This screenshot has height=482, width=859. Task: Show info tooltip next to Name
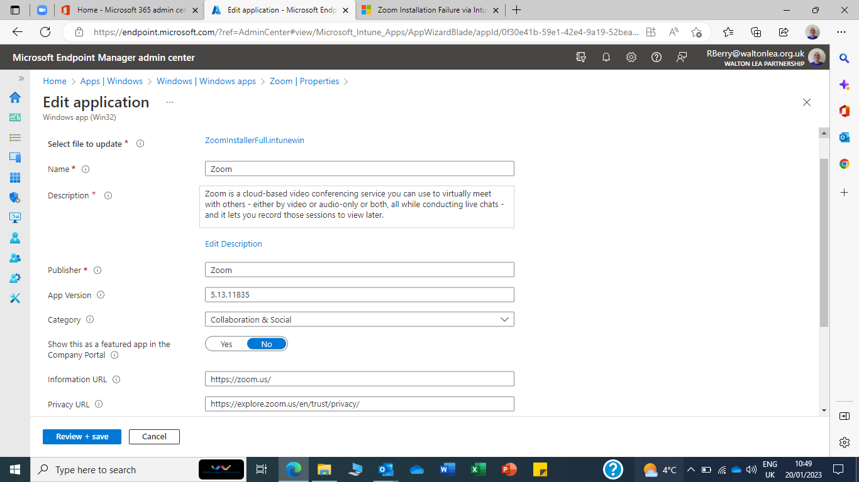(86, 169)
